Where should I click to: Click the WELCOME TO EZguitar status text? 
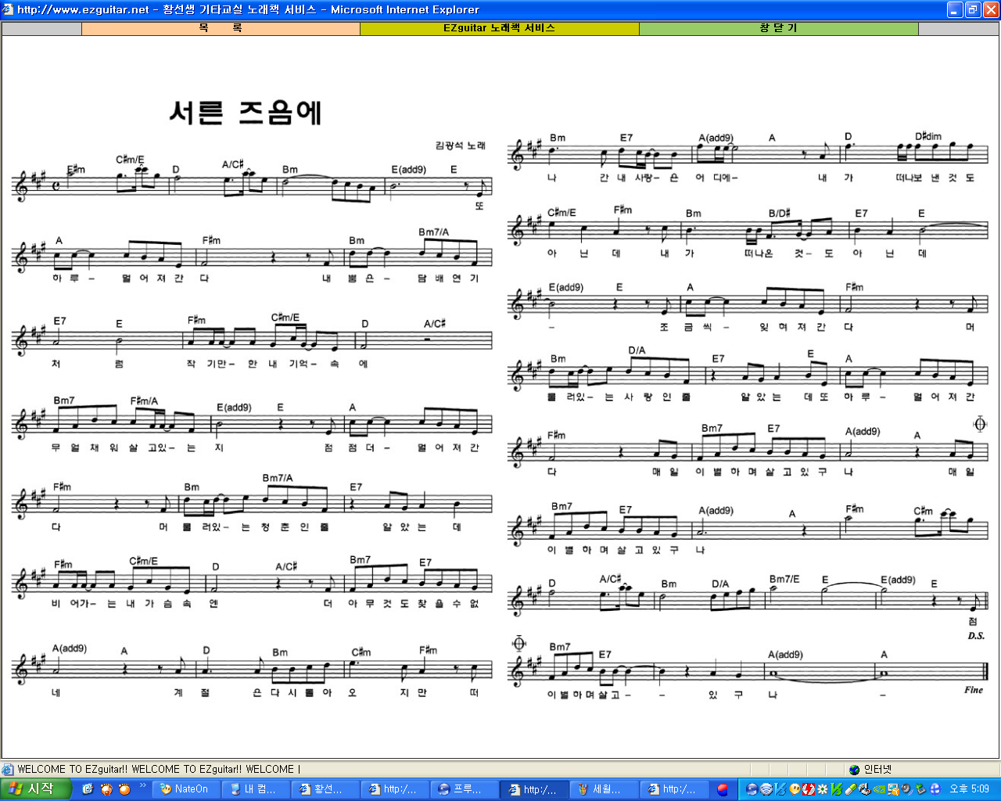(159, 769)
